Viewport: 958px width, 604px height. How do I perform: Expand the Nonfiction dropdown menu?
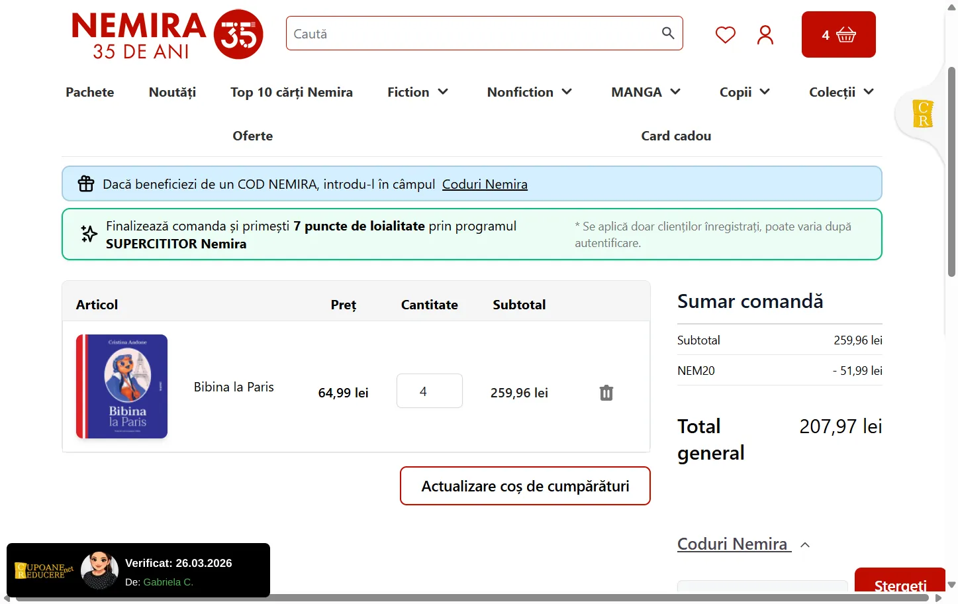[529, 92]
